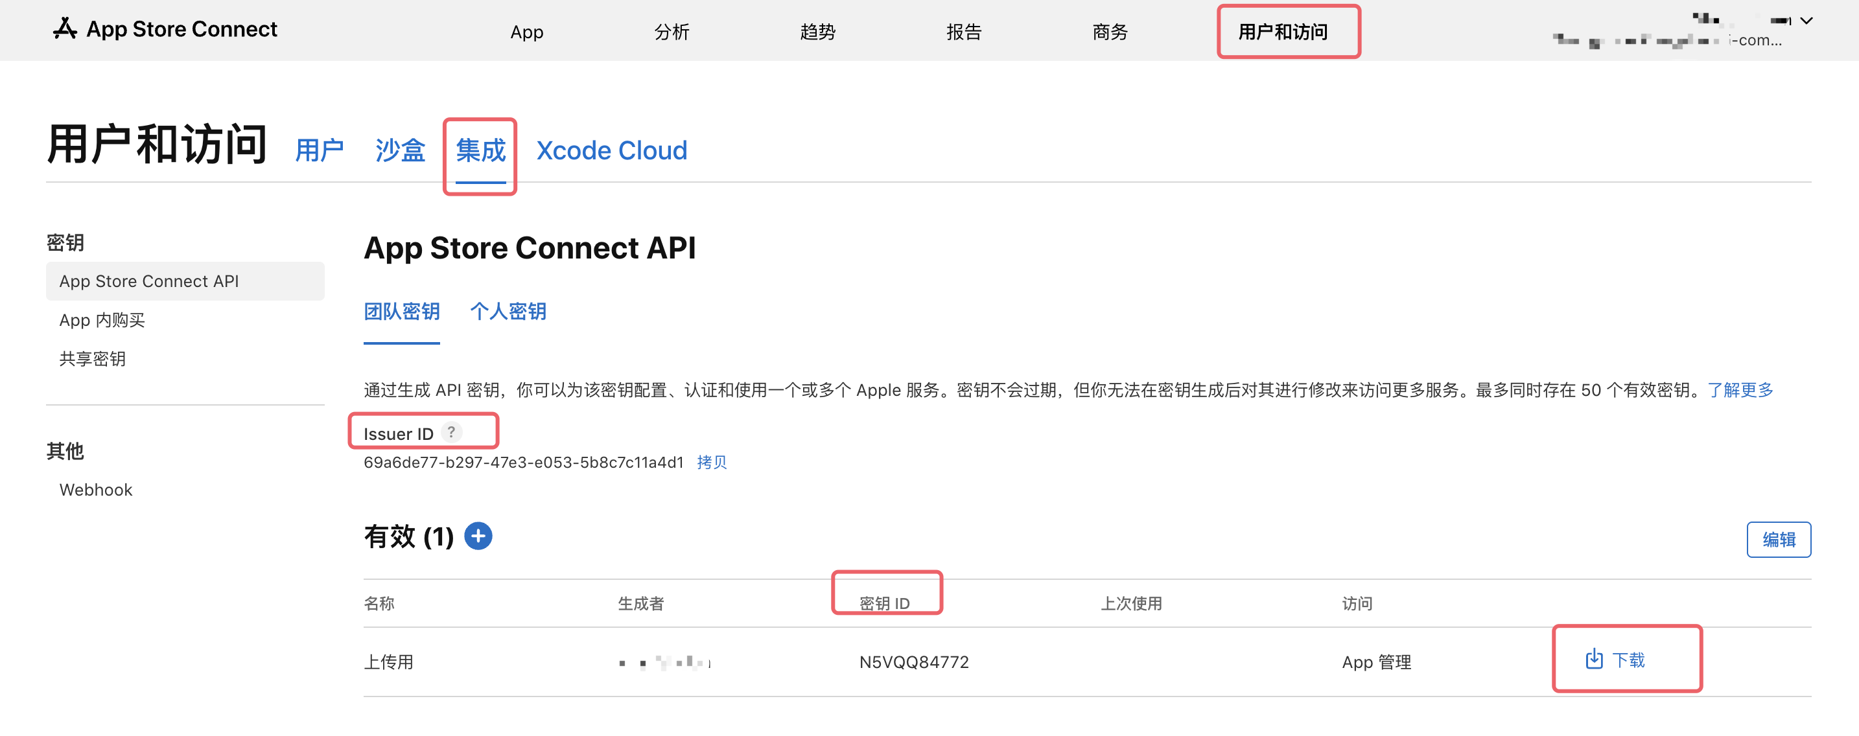Click 拷贝 link next to Issuer ID
The width and height of the screenshot is (1859, 736).
point(712,462)
